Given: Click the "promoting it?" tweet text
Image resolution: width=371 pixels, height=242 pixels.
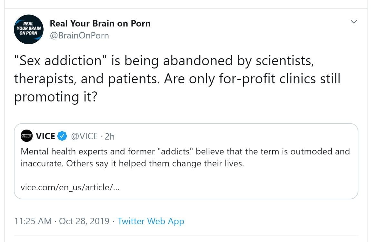Looking at the screenshot, I should coord(55,97).
